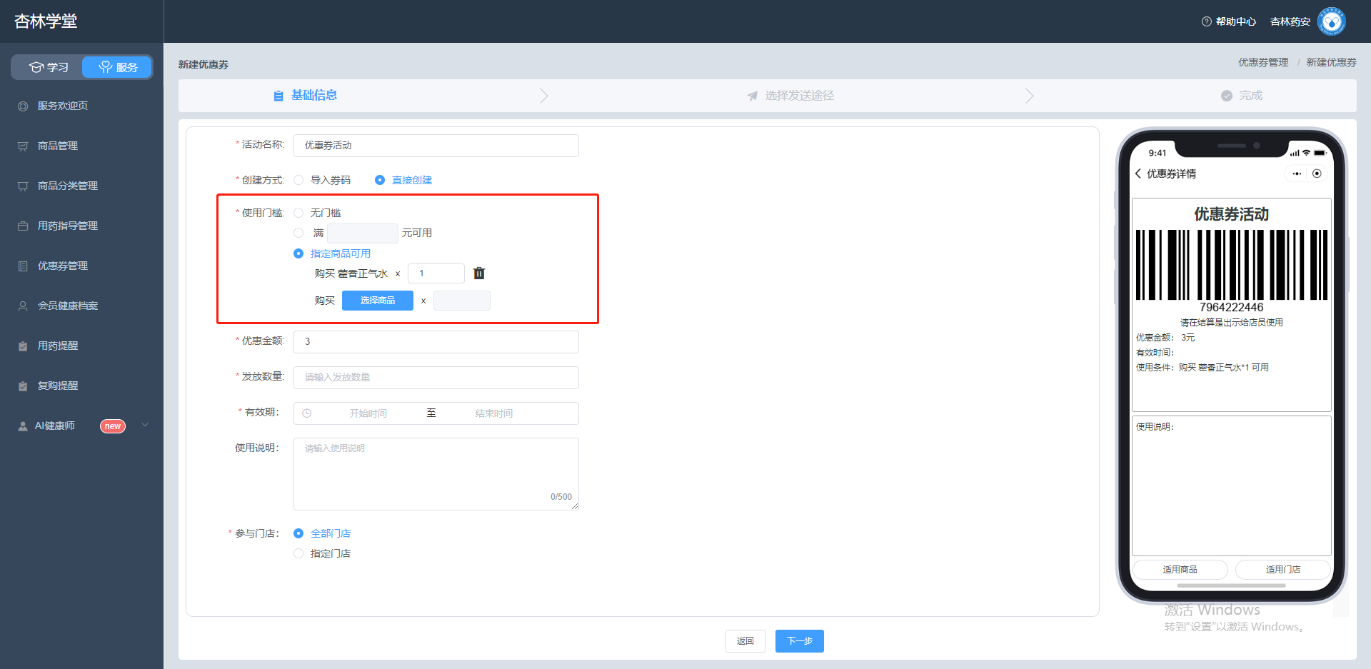Click the 复购提醒 sidebar icon
The image size is (1371, 669).
pos(23,386)
